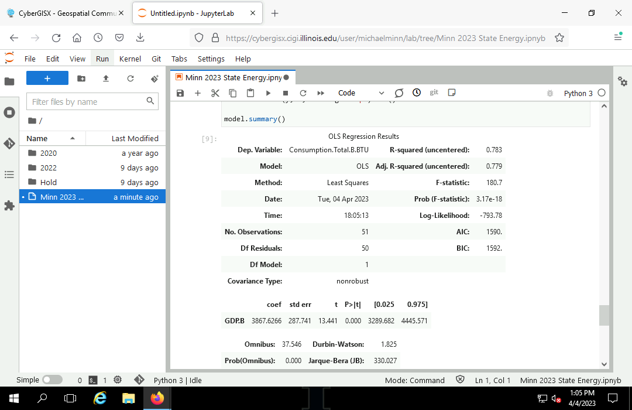
Task: Sort files by Name column header
Action: [37, 139]
